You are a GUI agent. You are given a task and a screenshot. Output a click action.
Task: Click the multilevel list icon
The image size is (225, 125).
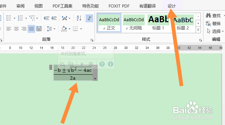point(32,18)
